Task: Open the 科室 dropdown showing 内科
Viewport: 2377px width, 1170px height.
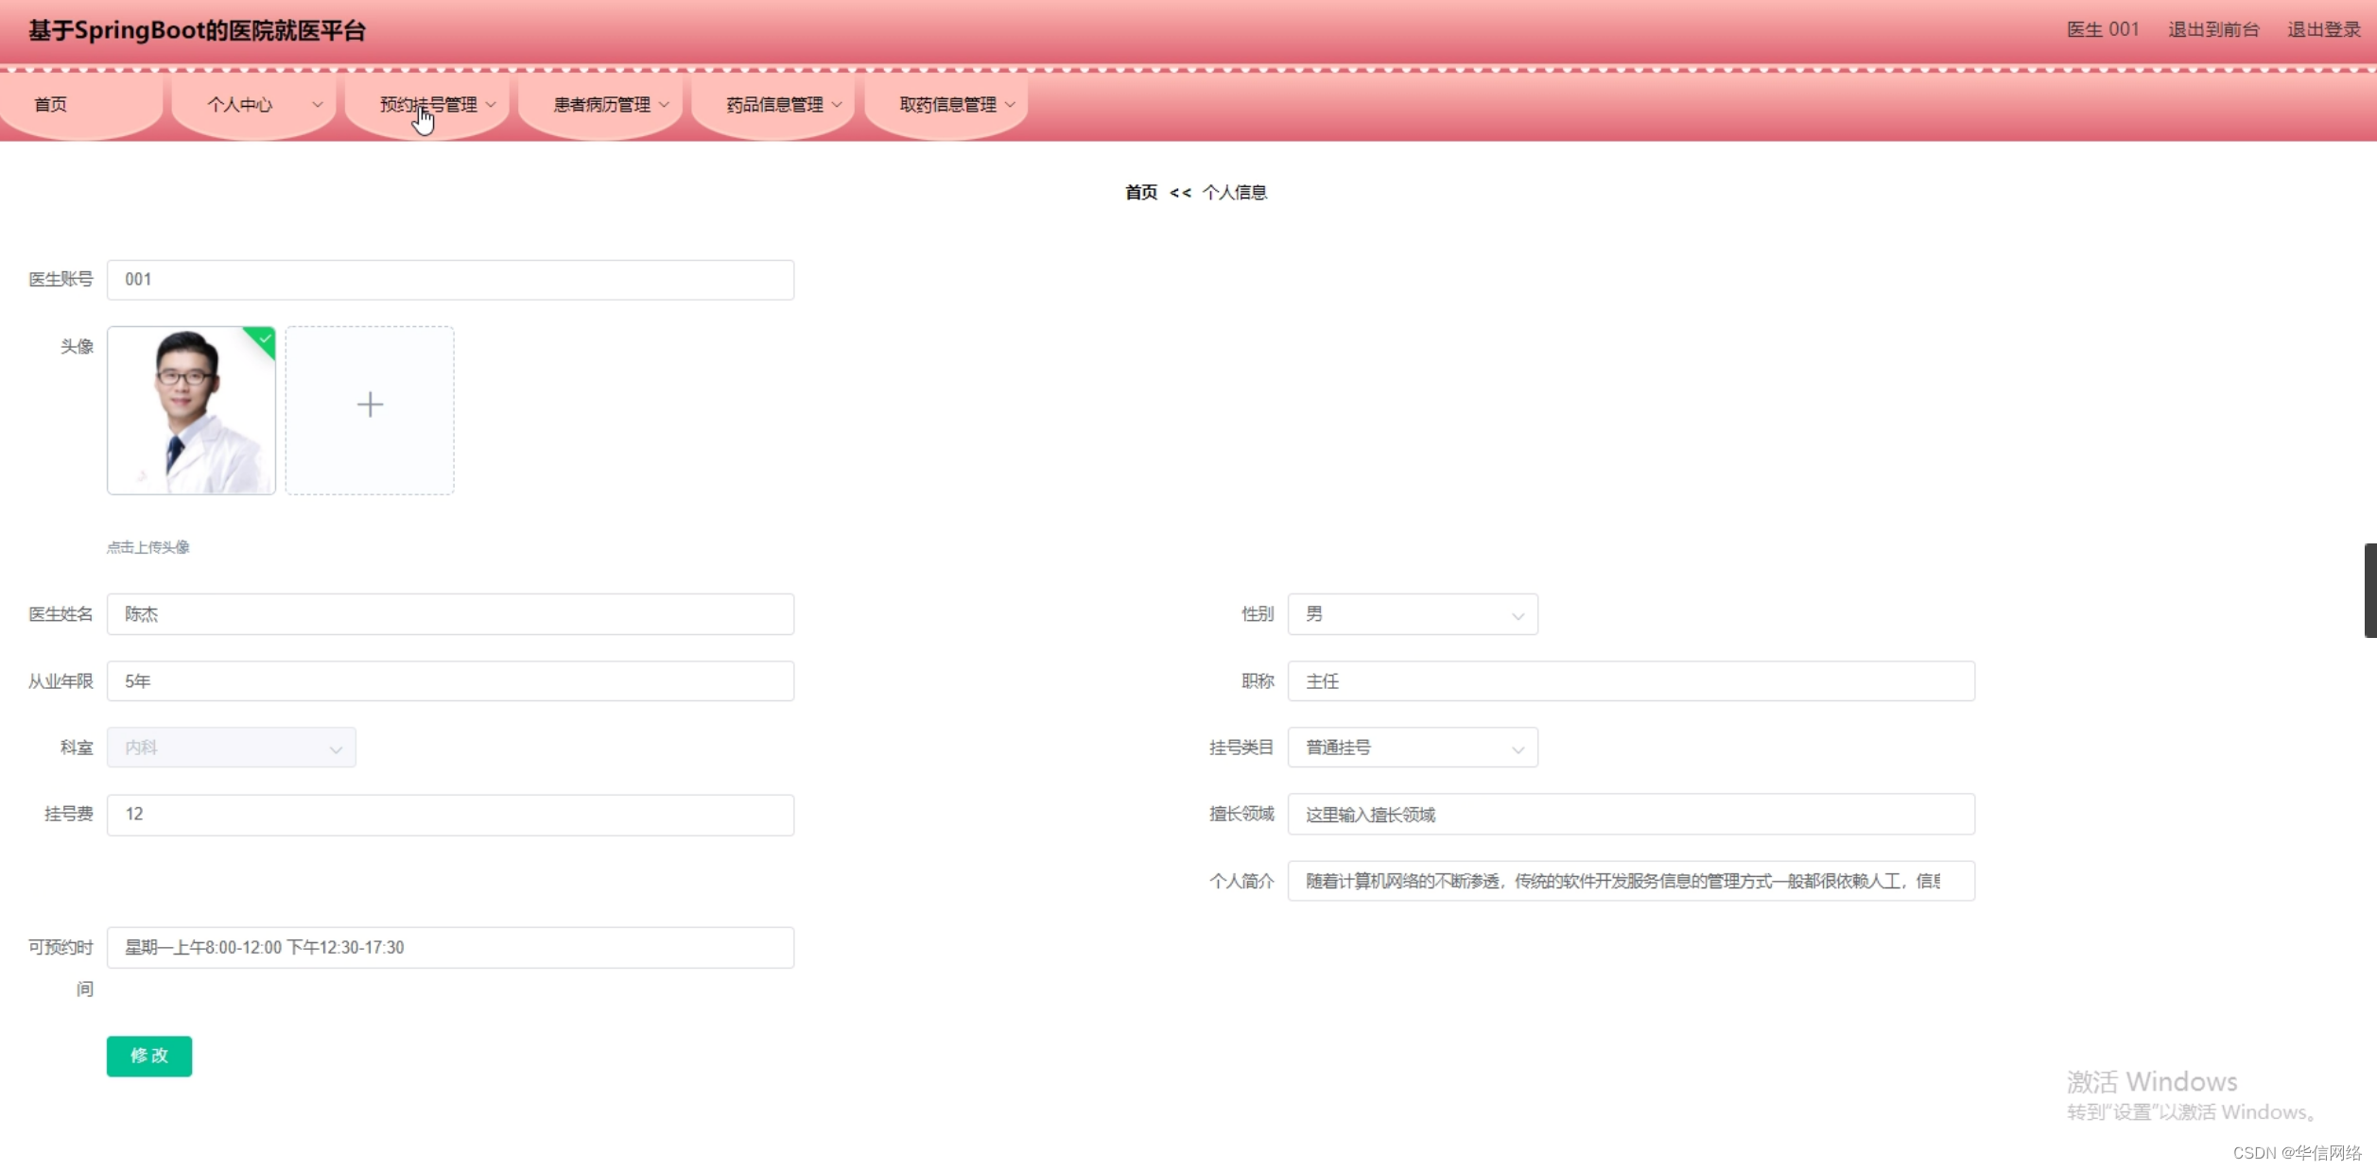Action: click(x=231, y=748)
